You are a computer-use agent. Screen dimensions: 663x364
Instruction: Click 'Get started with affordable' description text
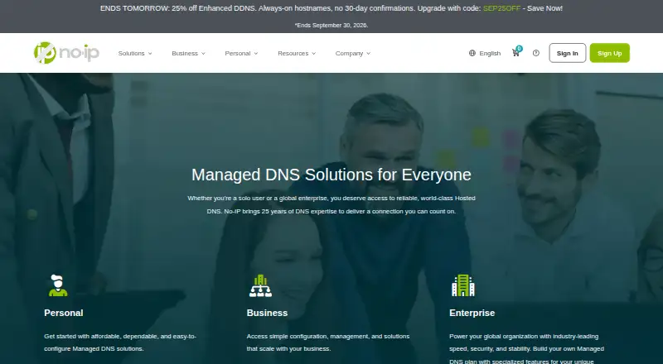click(120, 342)
